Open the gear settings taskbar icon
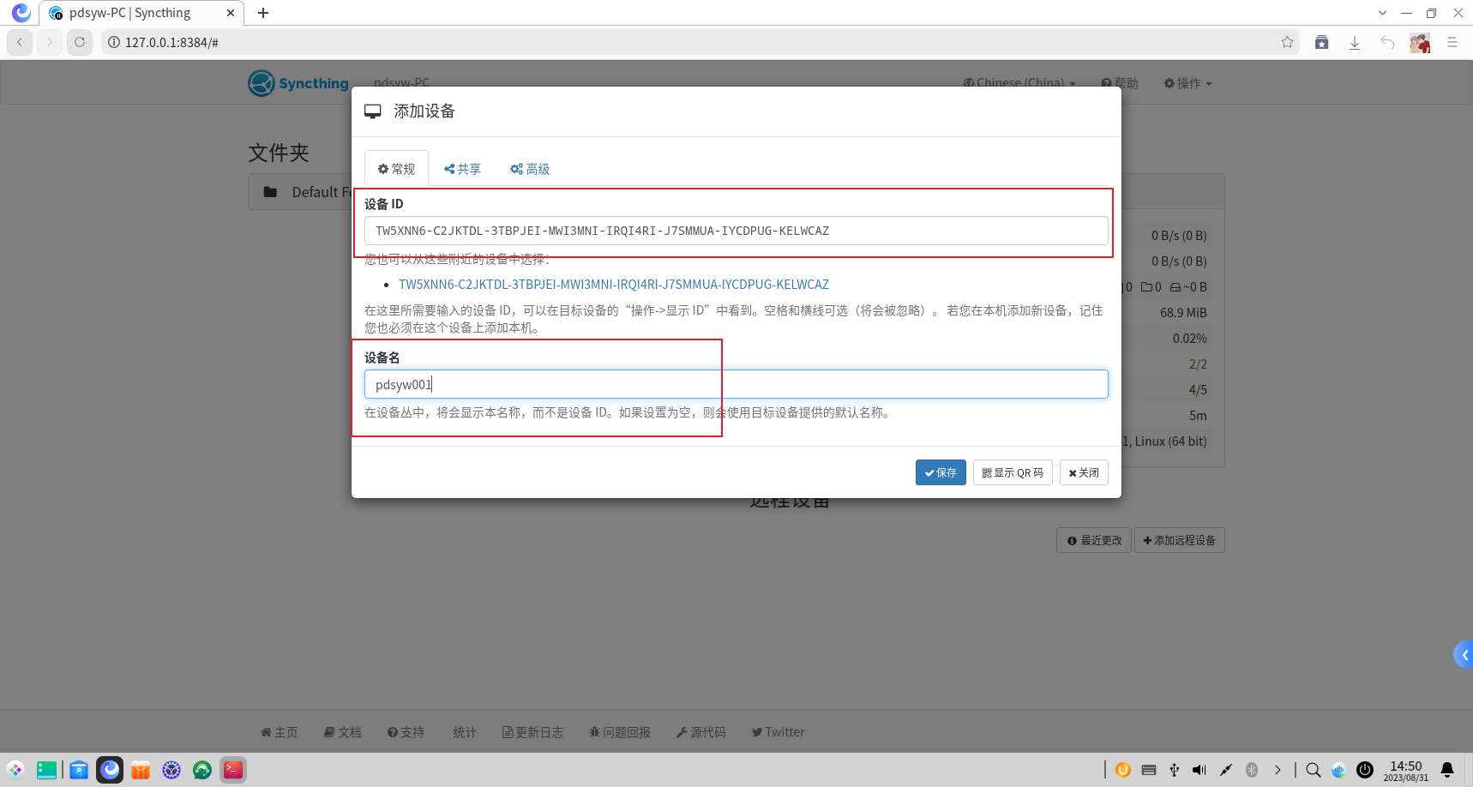The height and width of the screenshot is (787, 1473). point(171,770)
